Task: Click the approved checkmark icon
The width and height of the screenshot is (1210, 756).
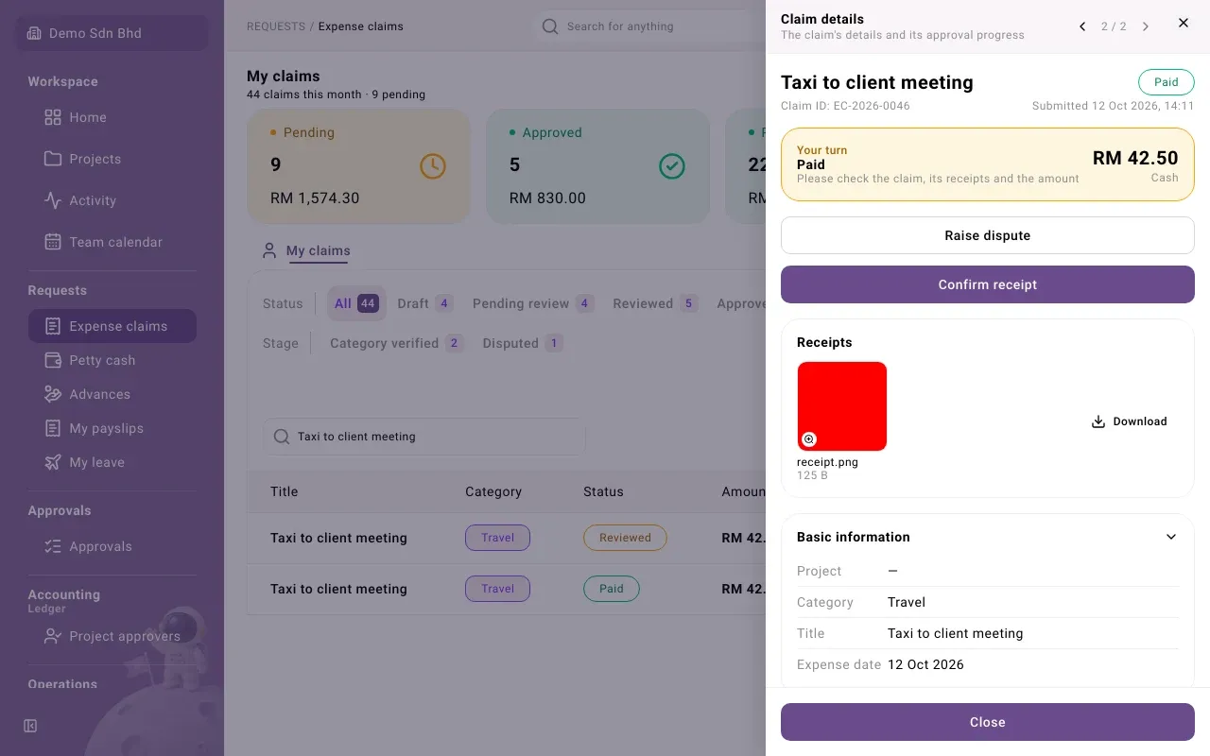Action: (671, 166)
